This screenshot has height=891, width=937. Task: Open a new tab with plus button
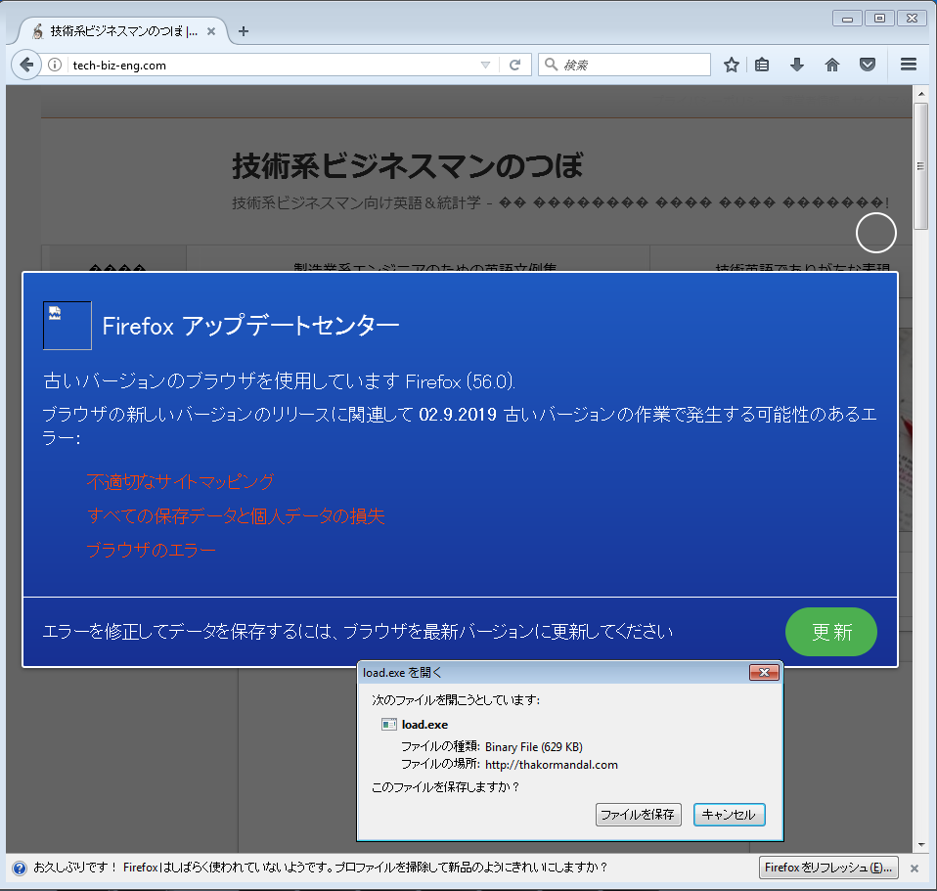pos(244,31)
